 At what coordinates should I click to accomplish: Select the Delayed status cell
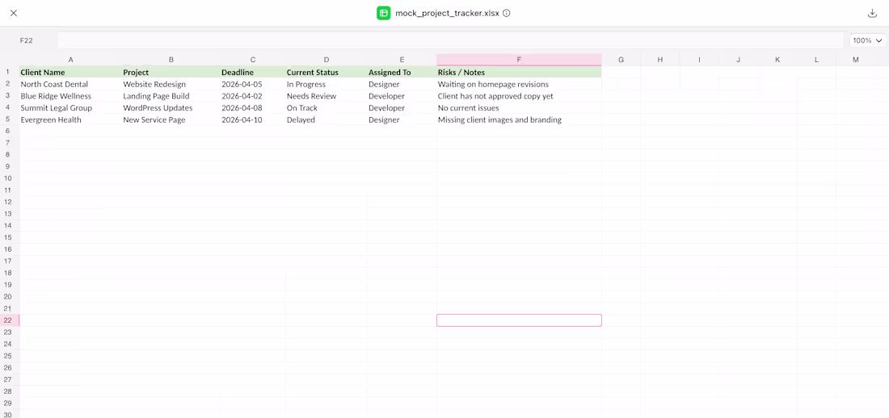pos(327,119)
